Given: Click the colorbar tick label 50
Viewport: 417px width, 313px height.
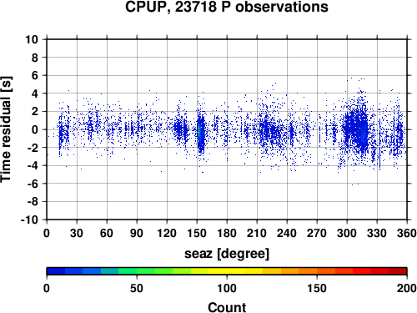Looking at the screenshot, I should point(137,288).
